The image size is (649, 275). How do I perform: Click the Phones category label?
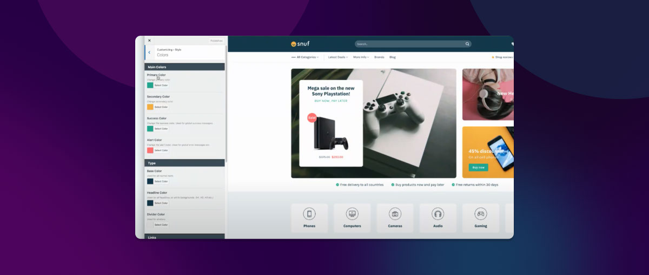309,226
